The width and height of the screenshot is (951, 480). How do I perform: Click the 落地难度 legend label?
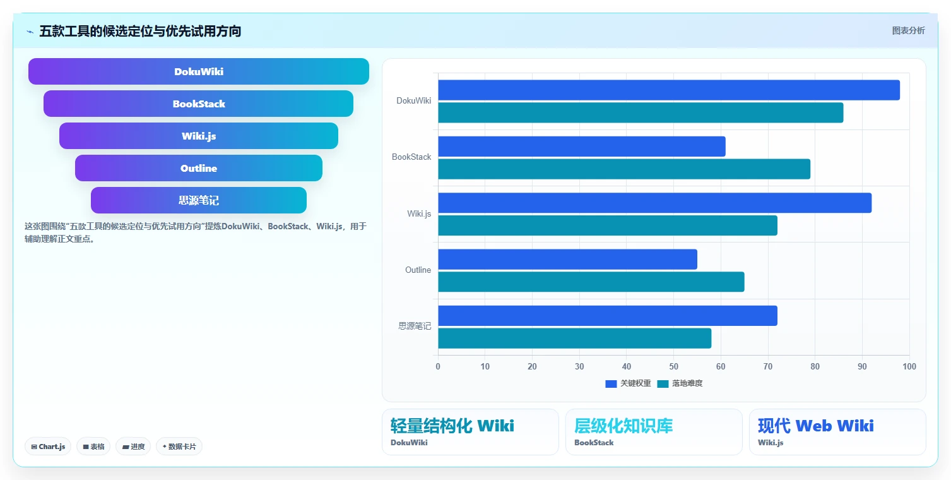click(687, 383)
